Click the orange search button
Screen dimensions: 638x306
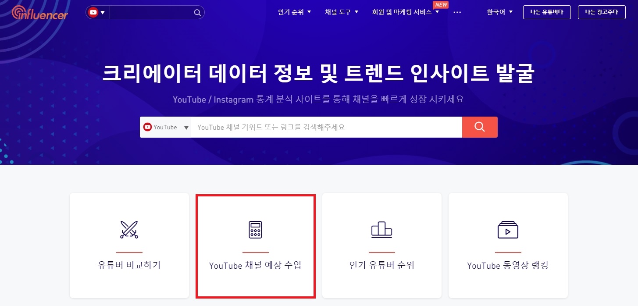pos(480,127)
